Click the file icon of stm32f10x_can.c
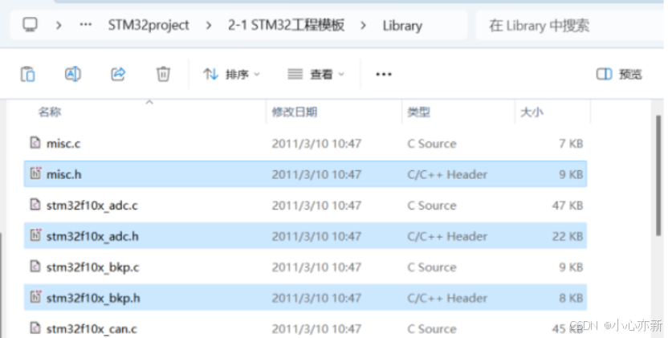The image size is (672, 338). click(x=35, y=328)
